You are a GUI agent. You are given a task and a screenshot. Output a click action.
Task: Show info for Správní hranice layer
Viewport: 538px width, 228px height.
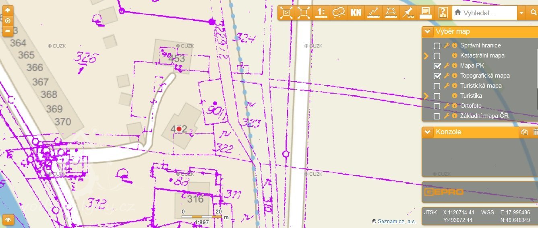455,45
